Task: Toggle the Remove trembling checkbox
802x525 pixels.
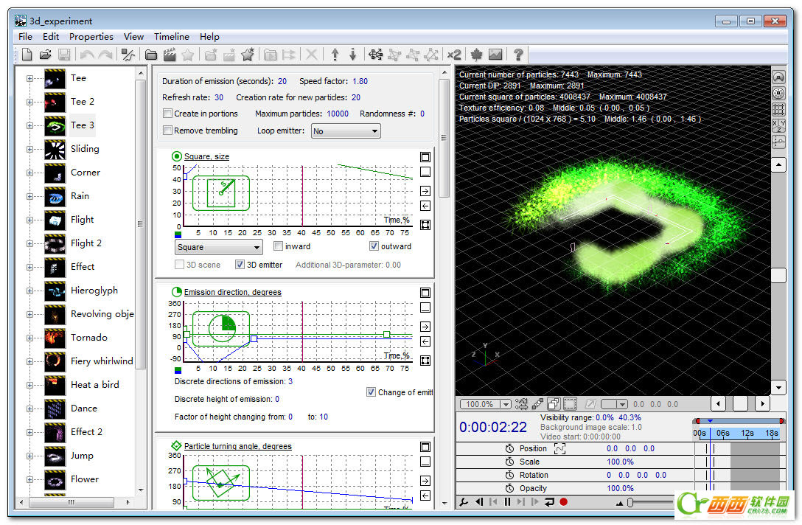Action: pos(168,131)
